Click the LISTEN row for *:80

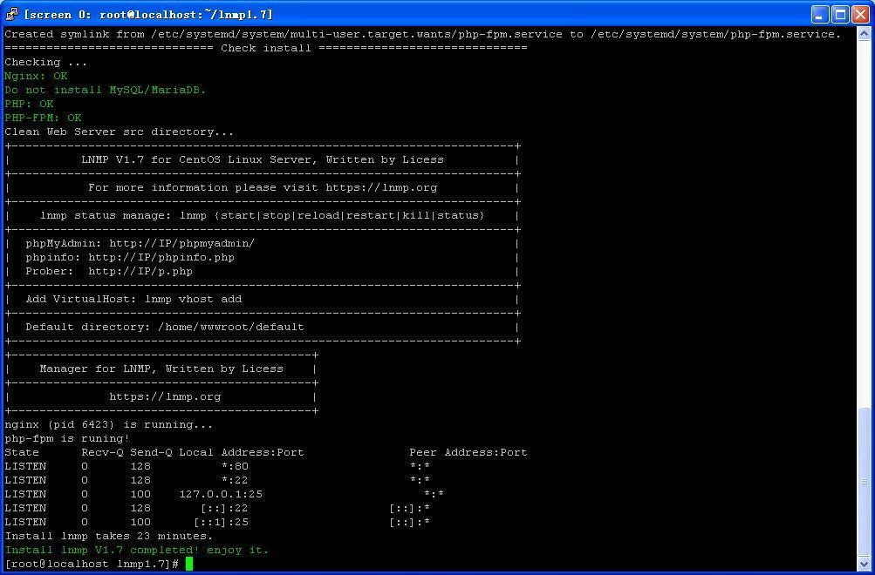[x=217, y=466]
